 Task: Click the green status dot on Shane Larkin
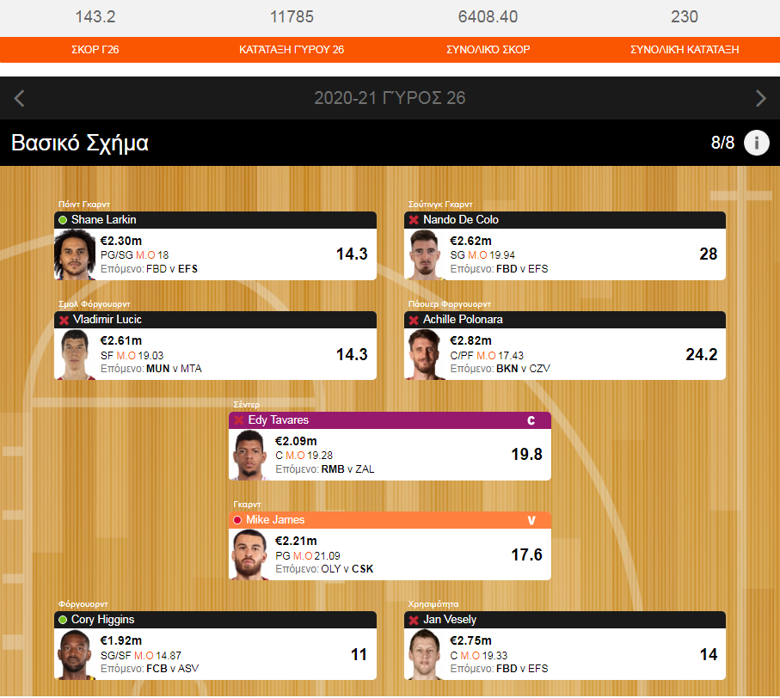pos(63,220)
